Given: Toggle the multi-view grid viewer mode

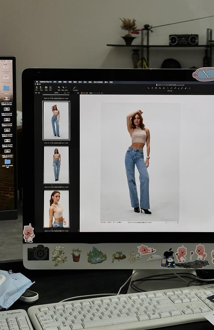Looking at the screenshot, I should [82, 93].
